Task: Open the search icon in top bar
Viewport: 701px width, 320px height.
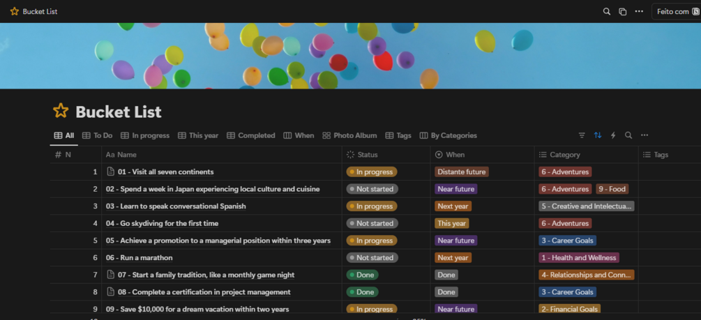Action: 607,11
